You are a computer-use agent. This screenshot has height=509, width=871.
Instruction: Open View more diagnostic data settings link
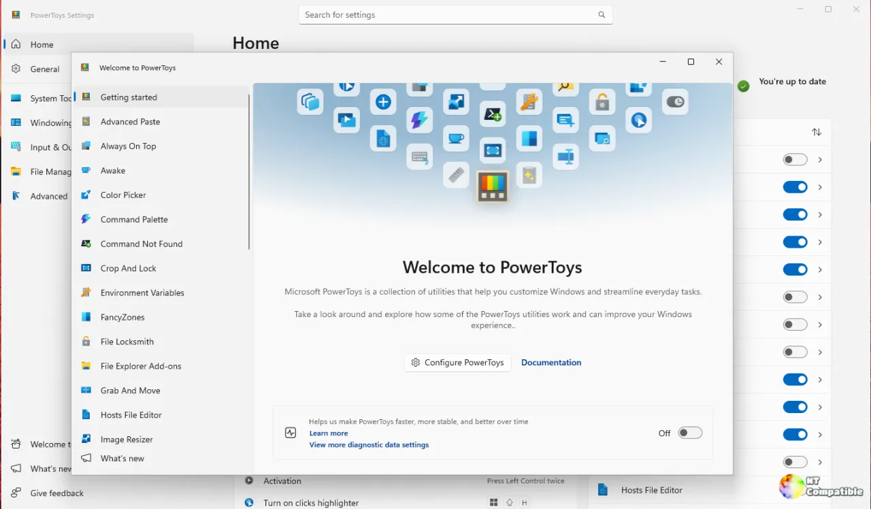tap(369, 445)
